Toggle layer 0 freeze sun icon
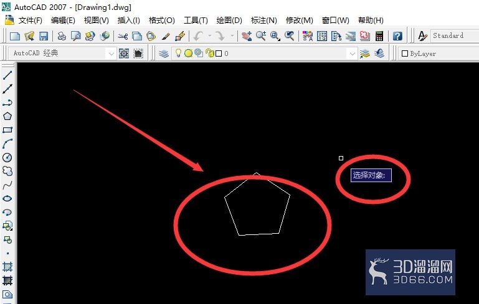 [x=189, y=53]
